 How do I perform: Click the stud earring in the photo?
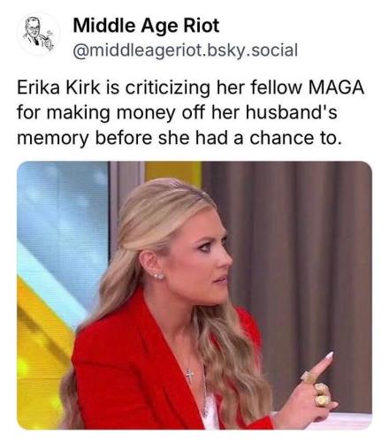[158, 276]
